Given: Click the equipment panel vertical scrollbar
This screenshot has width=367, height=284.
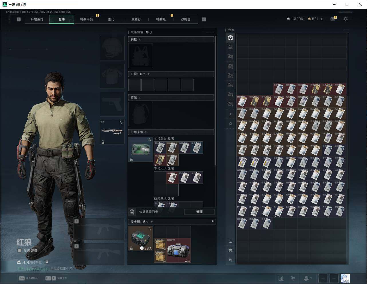Looking at the screenshot, I should [x=215, y=100].
